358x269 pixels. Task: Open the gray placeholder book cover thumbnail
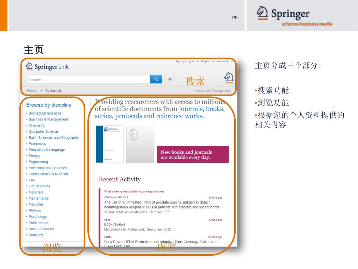[140, 144]
